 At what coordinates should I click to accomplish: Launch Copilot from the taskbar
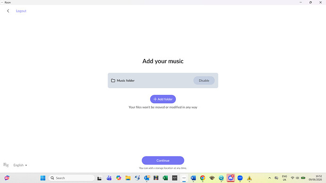coord(119,178)
